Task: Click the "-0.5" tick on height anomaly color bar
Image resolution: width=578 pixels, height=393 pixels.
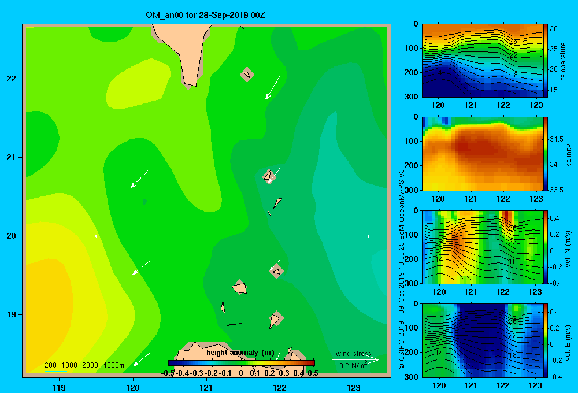Action: point(168,373)
